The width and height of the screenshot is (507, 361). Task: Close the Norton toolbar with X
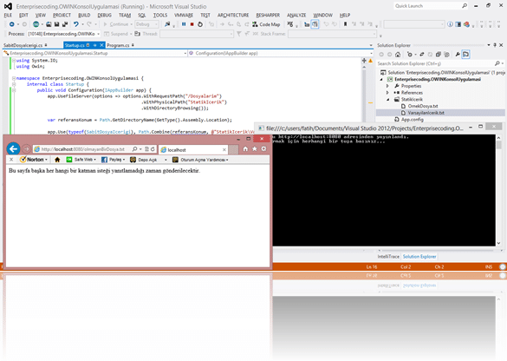(11, 160)
